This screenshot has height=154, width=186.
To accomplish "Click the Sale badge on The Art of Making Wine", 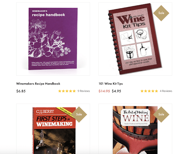I will 161,115.
